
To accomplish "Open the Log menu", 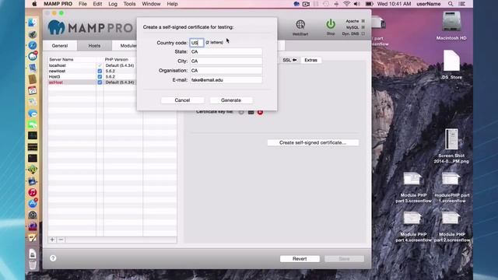I will (113, 4).
